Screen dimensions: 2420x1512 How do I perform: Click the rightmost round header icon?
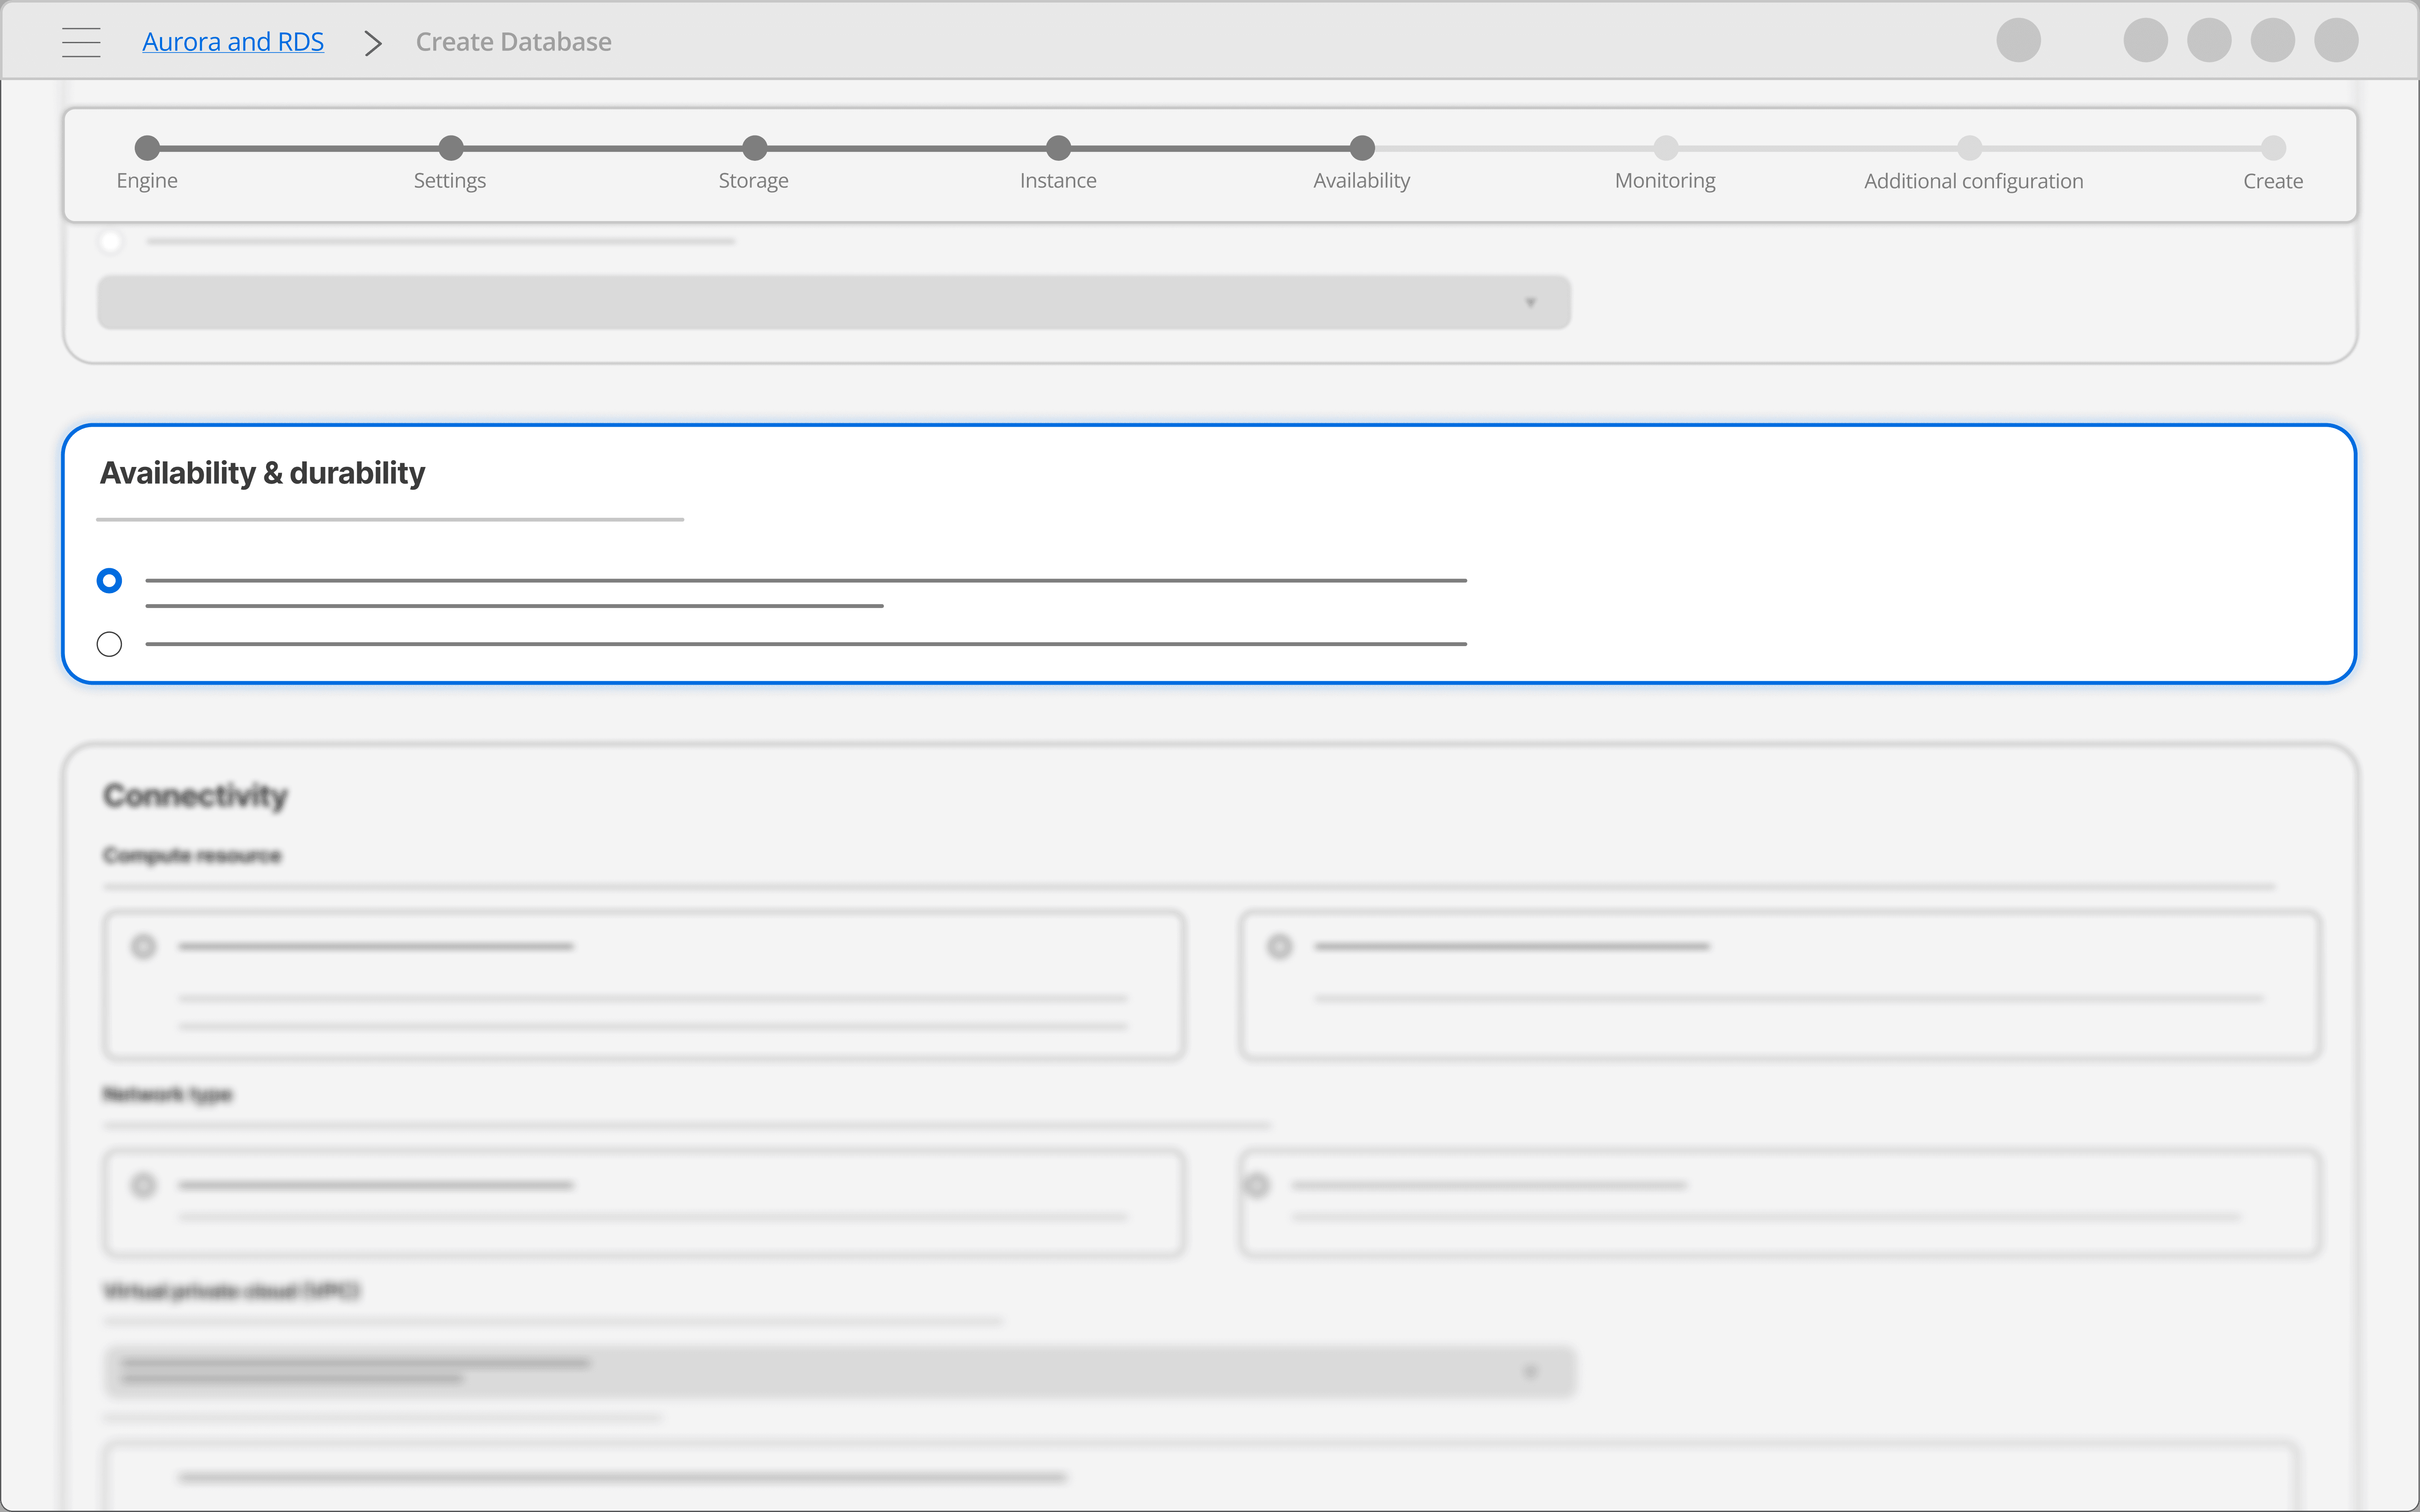pos(2336,41)
